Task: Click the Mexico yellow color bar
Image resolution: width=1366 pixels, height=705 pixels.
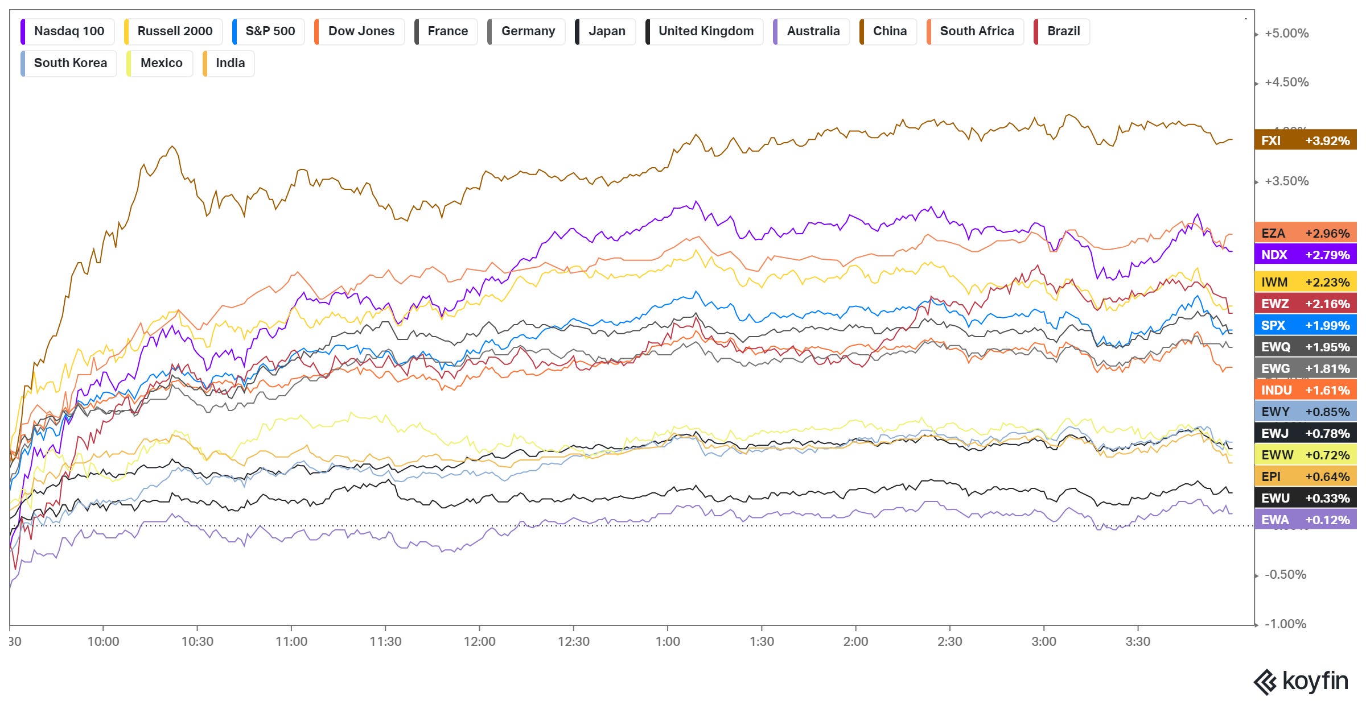Action: tap(129, 63)
